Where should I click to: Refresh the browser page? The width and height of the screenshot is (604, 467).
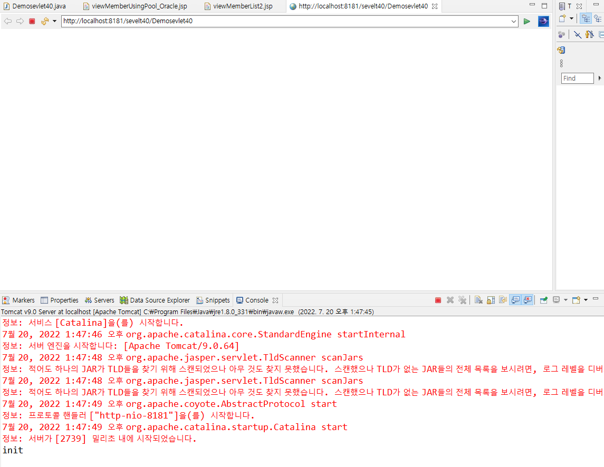pyautogui.click(x=45, y=21)
